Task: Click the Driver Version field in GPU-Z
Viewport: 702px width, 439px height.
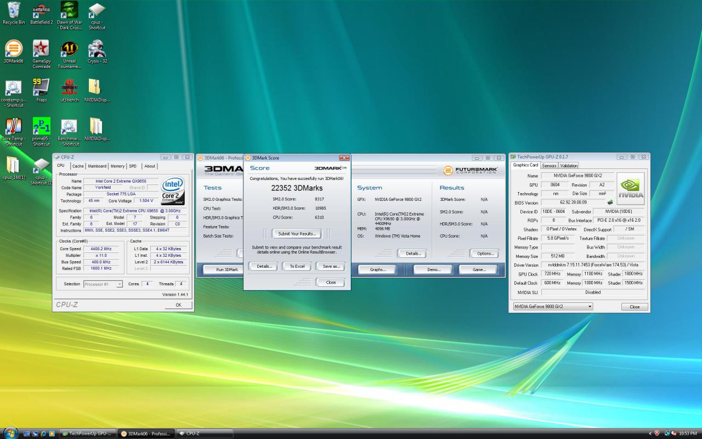Action: click(593, 265)
